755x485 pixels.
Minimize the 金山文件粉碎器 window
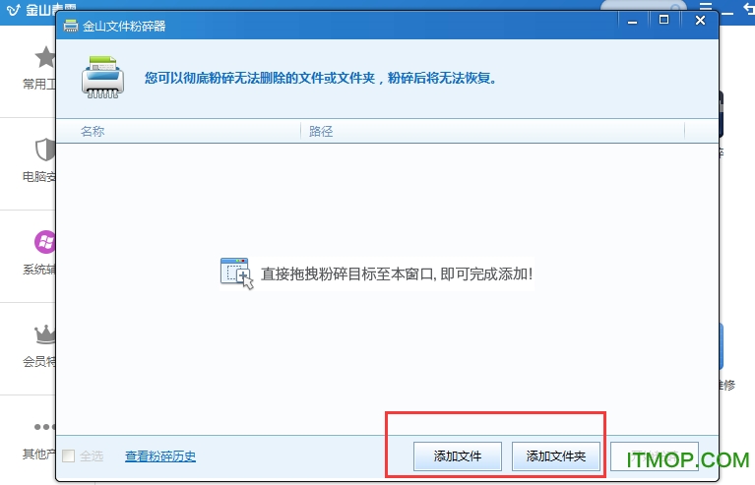coord(631,20)
